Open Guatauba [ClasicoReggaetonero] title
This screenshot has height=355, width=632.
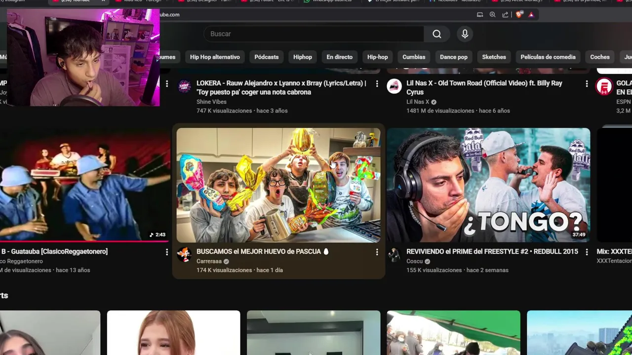pyautogui.click(x=54, y=251)
